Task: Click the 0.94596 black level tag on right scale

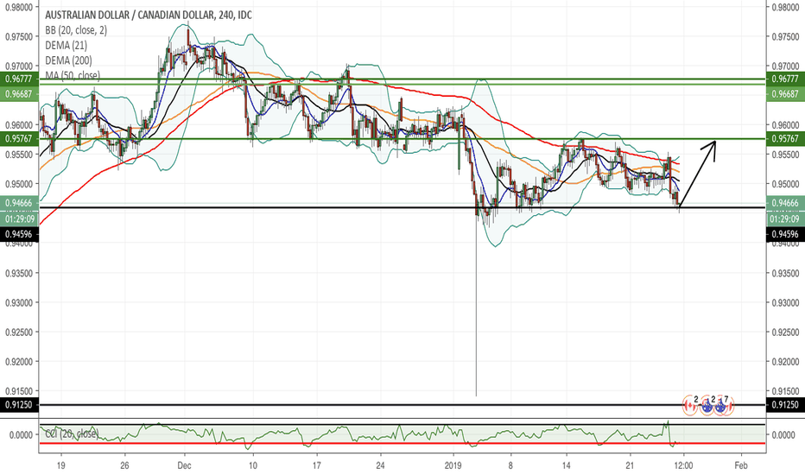Action: click(785, 234)
